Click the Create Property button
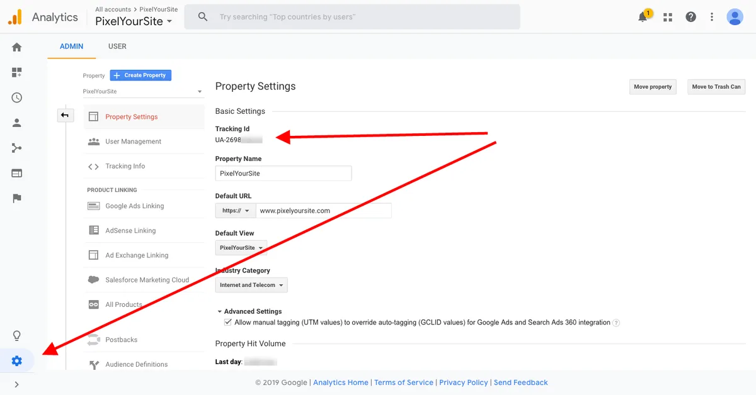This screenshot has height=395, width=756. (140, 75)
